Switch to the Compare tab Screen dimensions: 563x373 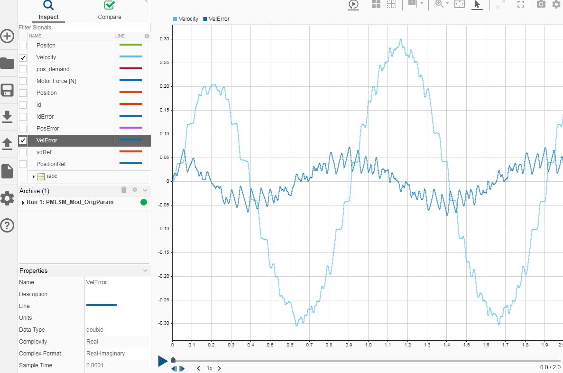(110, 11)
